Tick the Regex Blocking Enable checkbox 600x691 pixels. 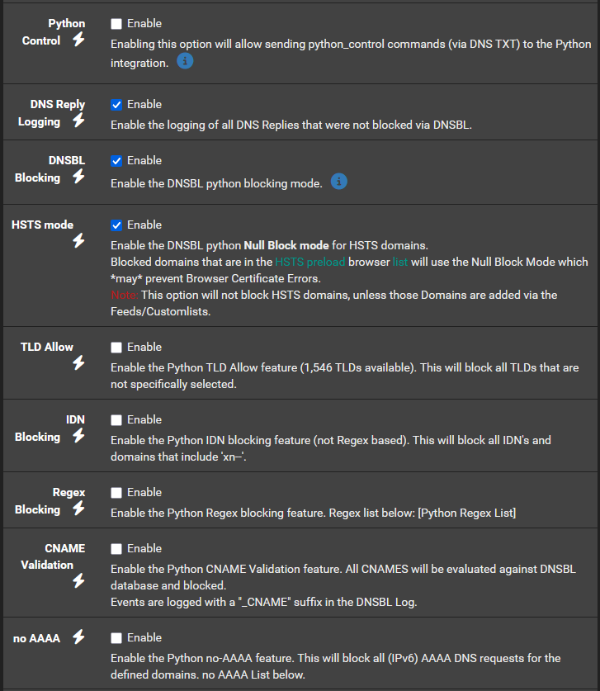click(x=116, y=493)
